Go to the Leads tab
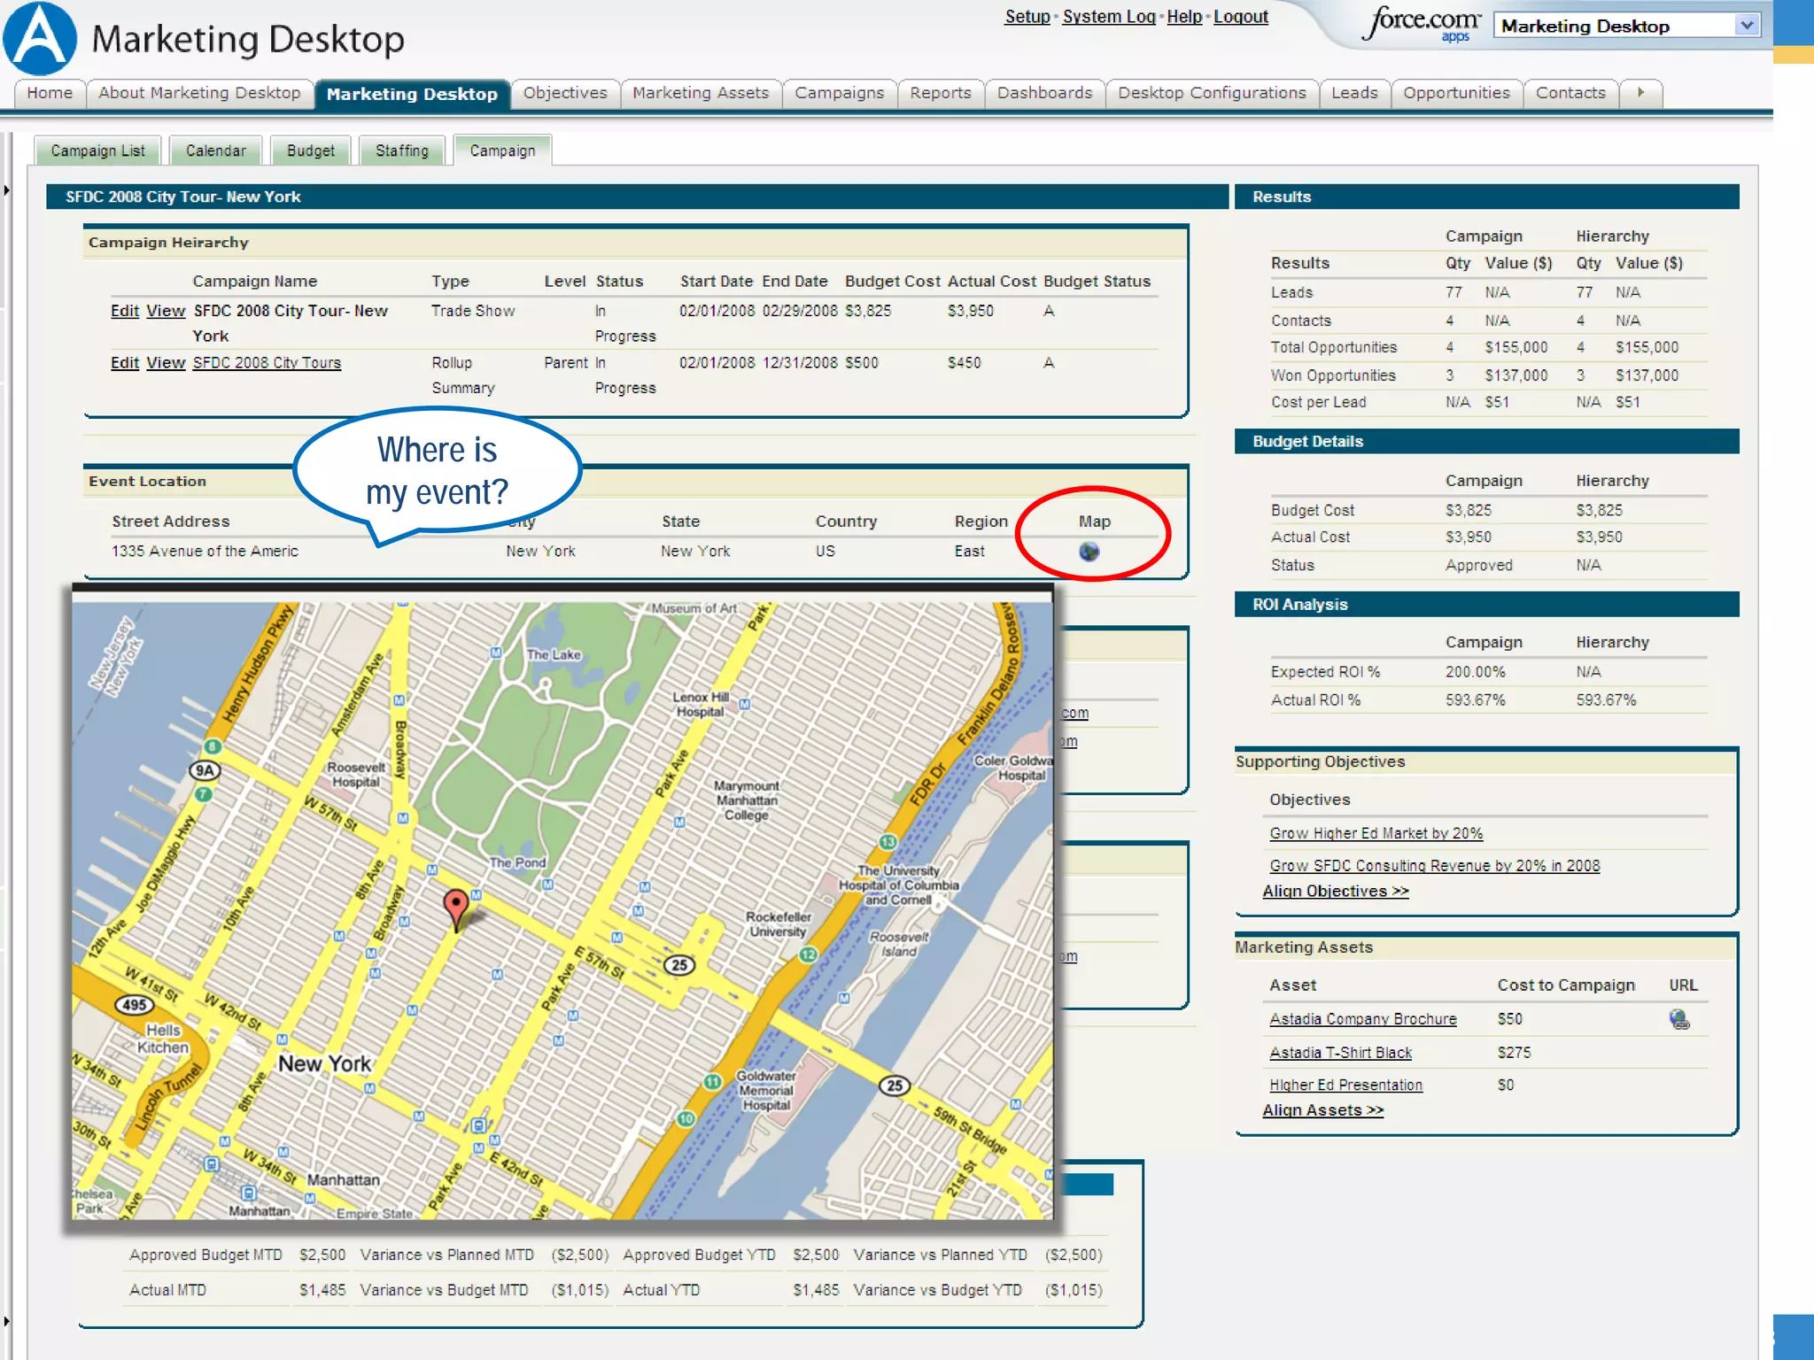This screenshot has width=1814, height=1360. point(1354,93)
